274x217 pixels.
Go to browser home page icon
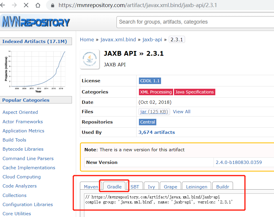point(38,5)
